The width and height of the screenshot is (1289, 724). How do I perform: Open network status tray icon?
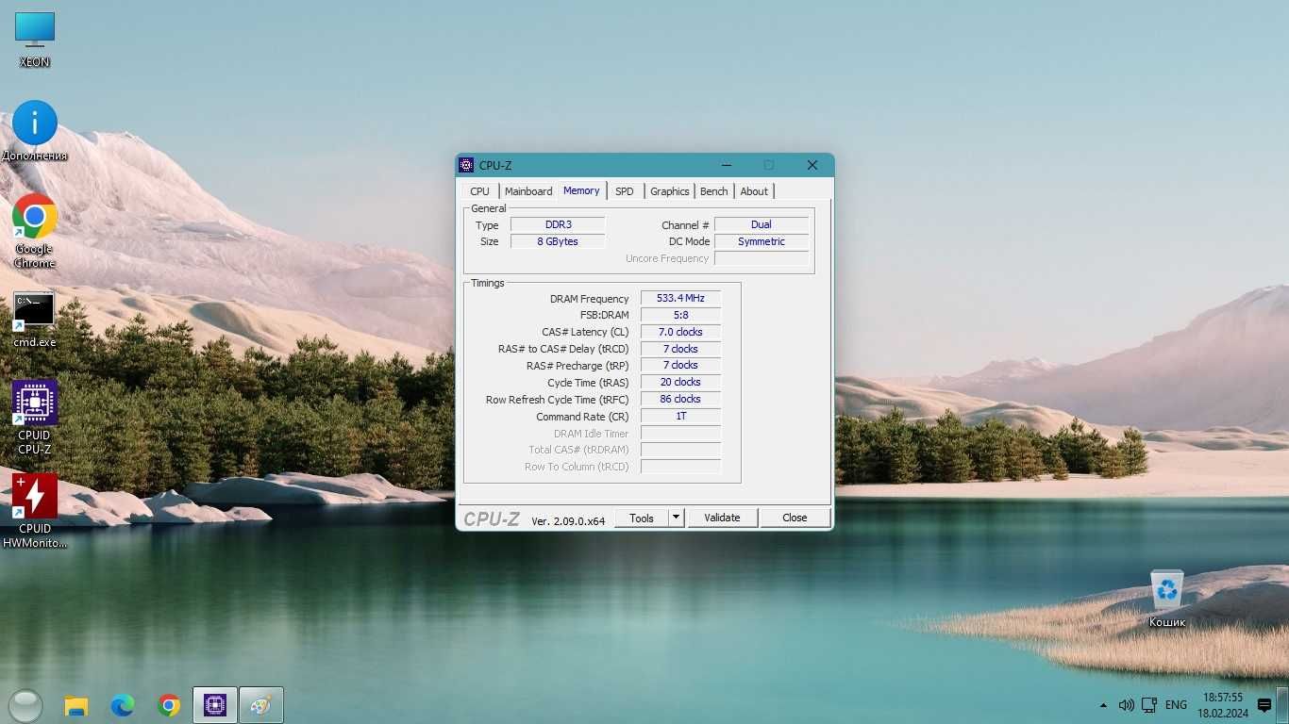[1149, 705]
